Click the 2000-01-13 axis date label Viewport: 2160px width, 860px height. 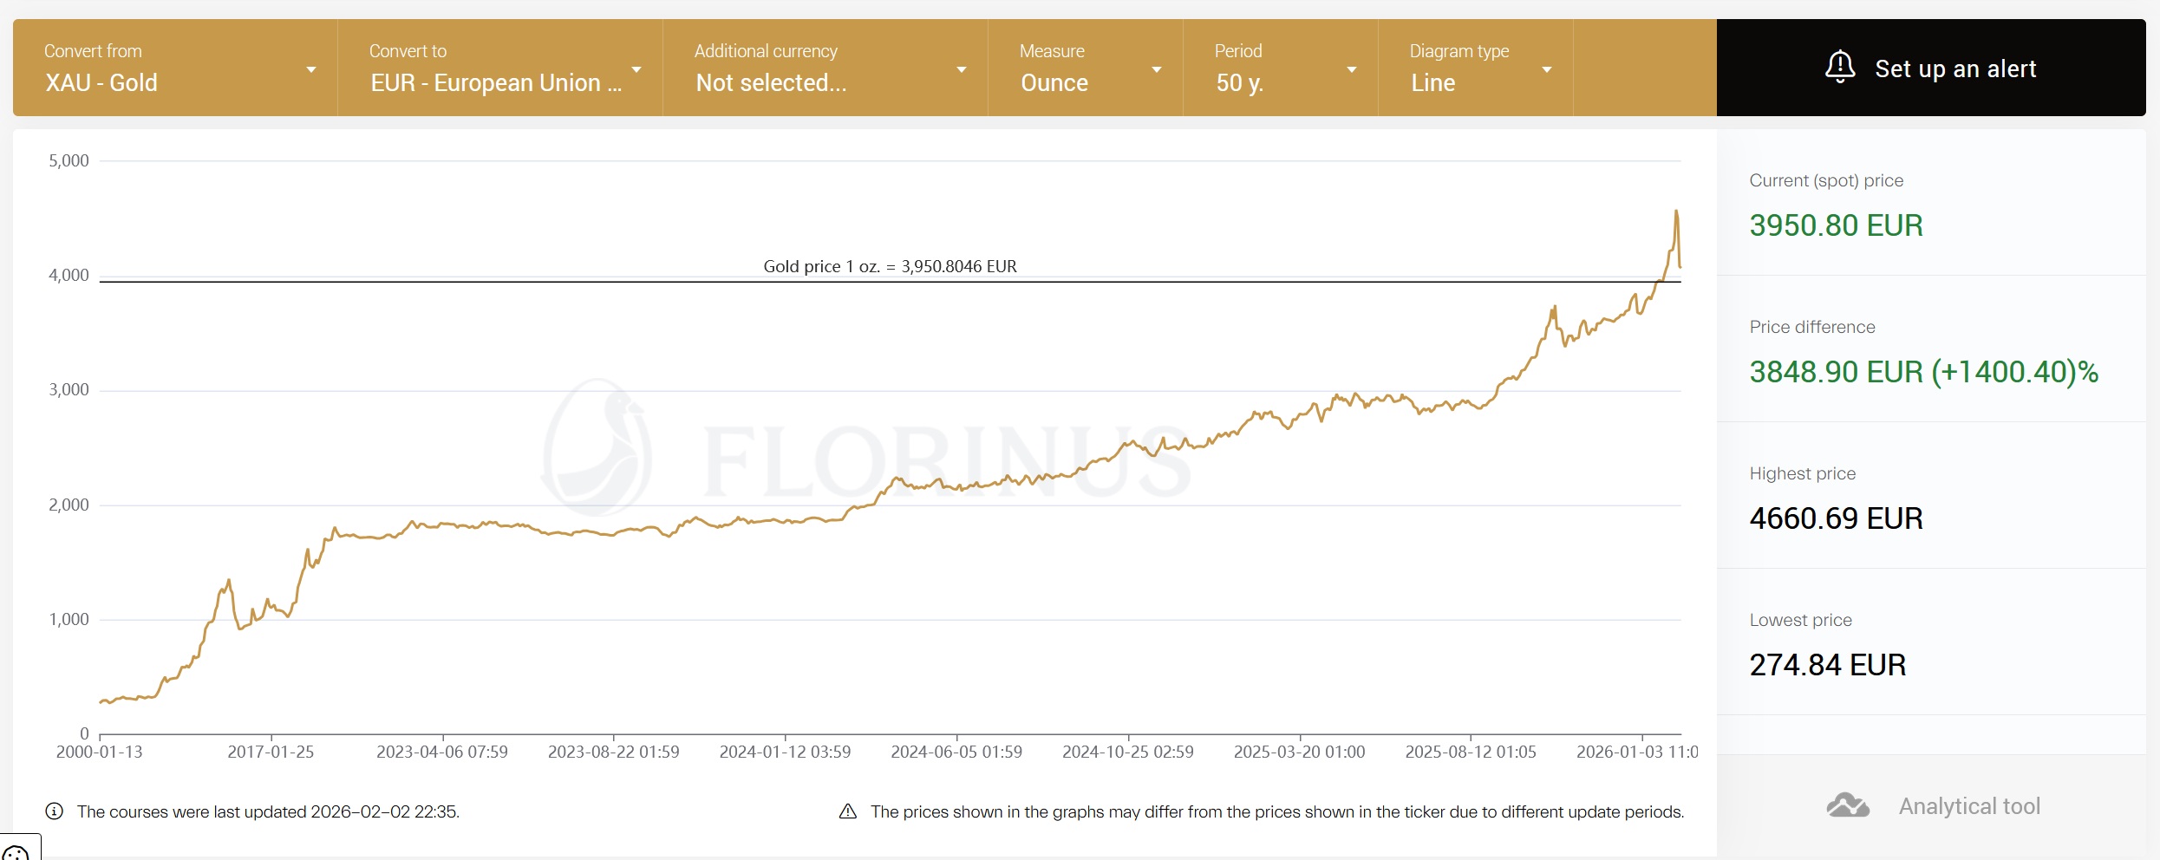pos(100,752)
